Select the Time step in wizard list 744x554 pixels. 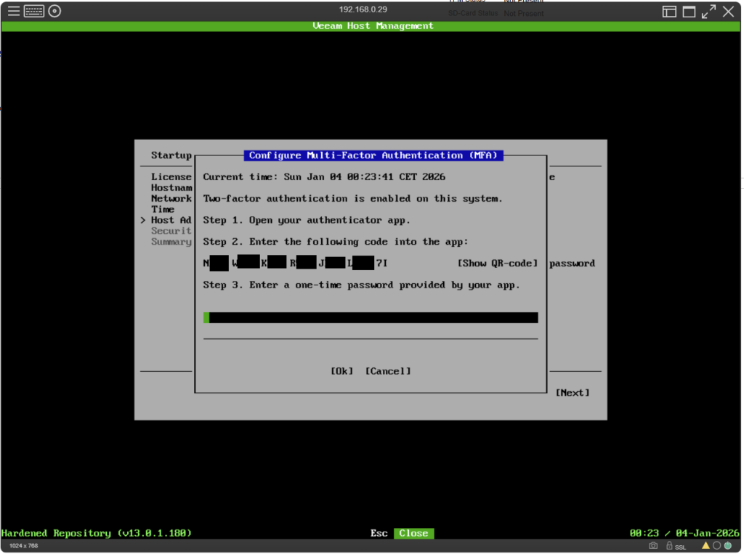pos(163,209)
